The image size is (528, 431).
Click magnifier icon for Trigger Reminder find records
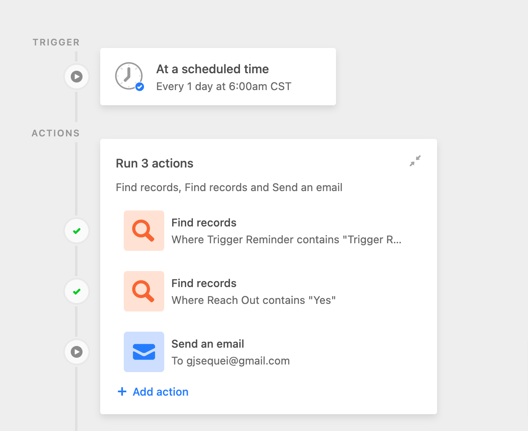pos(144,231)
